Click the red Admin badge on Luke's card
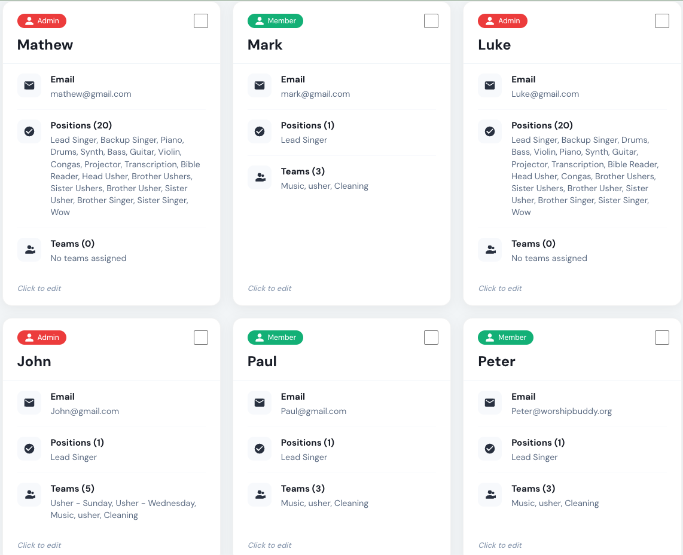Viewport: 683px width, 555px height. tap(502, 21)
